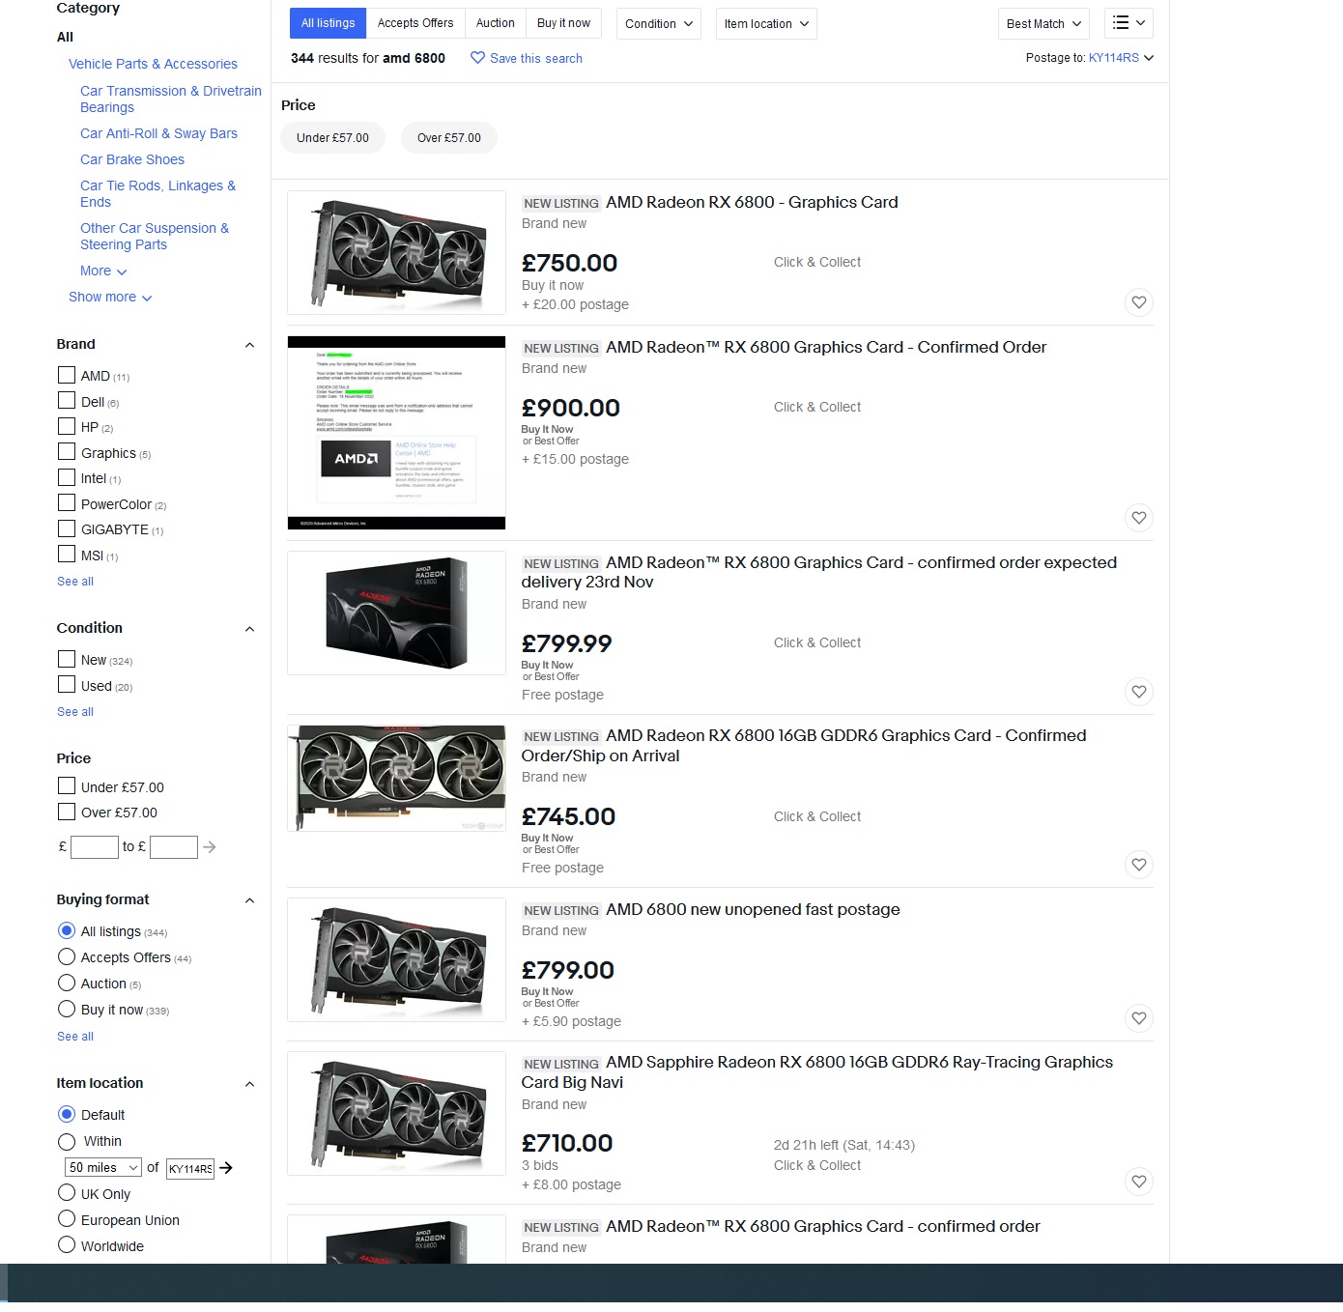Switch to the Accepts Offers tab
Screen dimensions: 1343x1312
pos(415,23)
